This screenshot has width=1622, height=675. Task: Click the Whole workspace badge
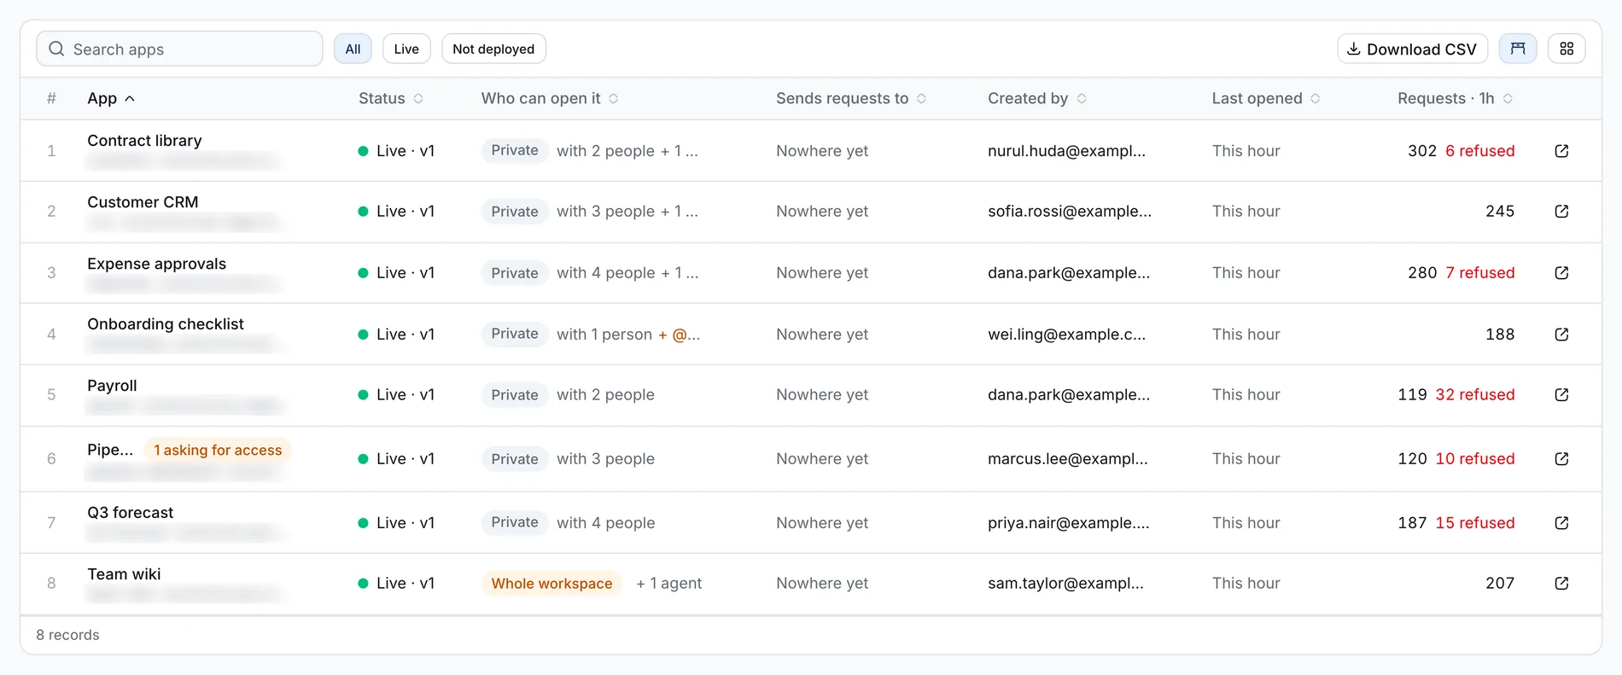click(551, 584)
